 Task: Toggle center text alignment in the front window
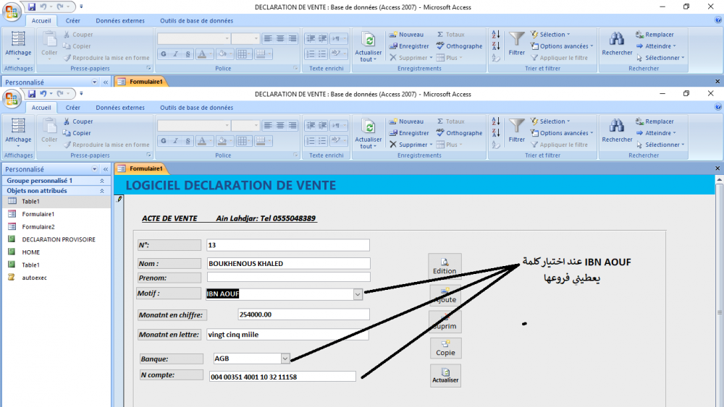280,125
